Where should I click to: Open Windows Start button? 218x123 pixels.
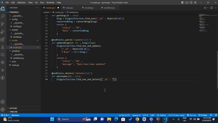point(52,119)
